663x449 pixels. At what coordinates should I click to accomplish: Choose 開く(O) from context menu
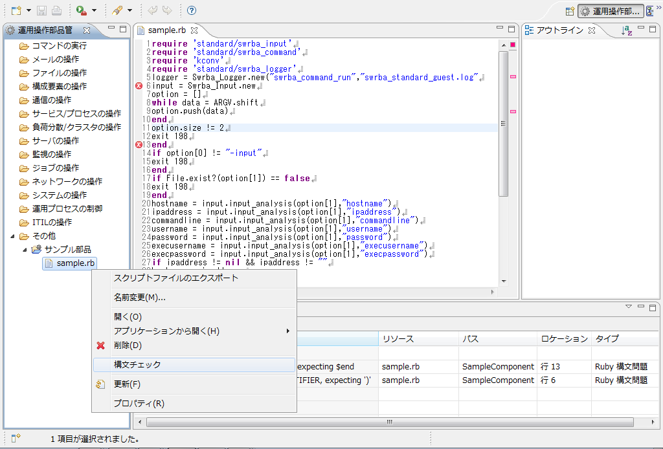tap(194, 317)
